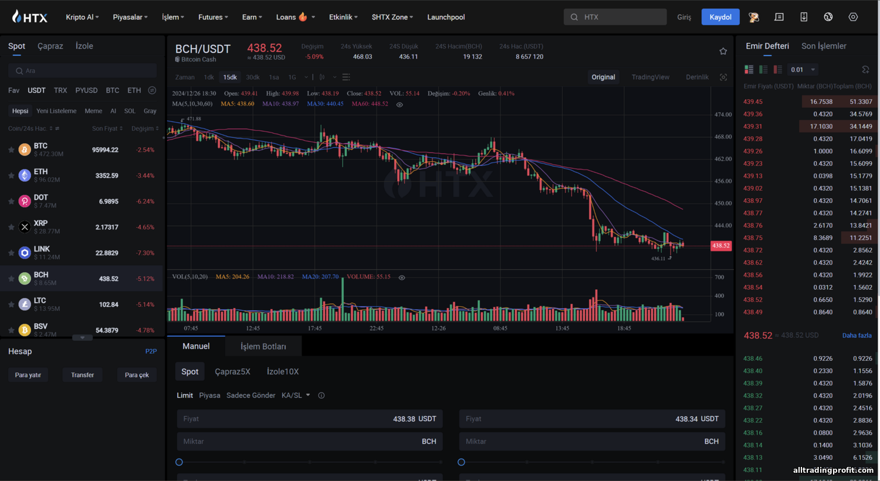Click the DOT coin icon
Screen dimensions: 880x481
[25, 201]
